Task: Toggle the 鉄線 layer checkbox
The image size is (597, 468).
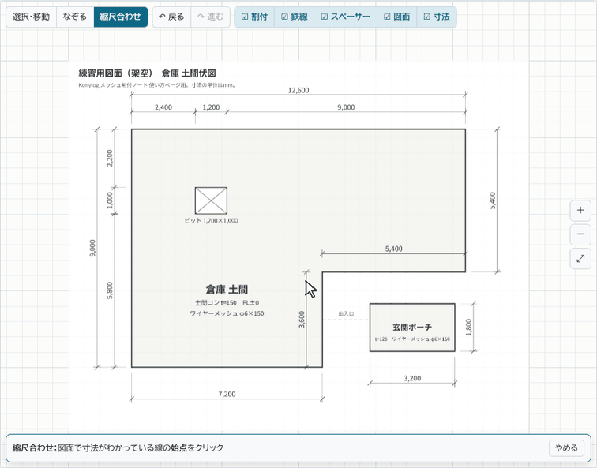Action: (x=295, y=17)
